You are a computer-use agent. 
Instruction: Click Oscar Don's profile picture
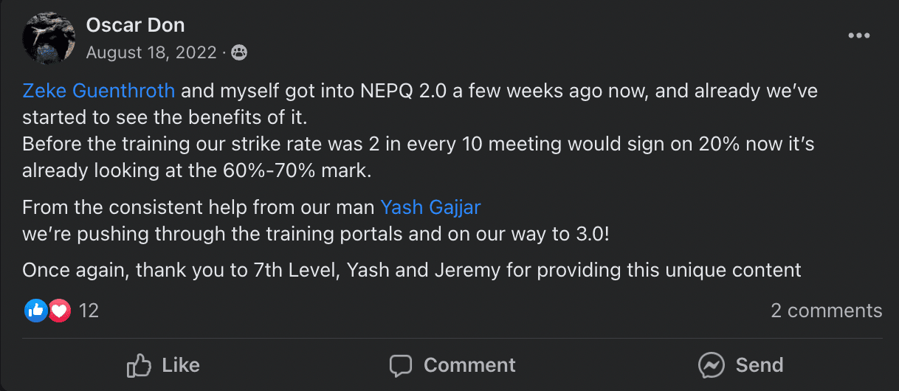(49, 38)
